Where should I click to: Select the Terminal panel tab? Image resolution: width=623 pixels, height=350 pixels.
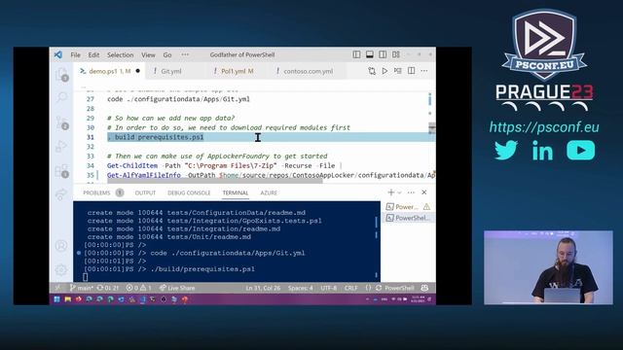tap(236, 192)
